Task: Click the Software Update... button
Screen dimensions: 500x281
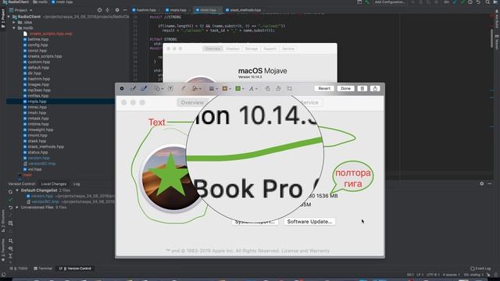Action: click(x=309, y=222)
